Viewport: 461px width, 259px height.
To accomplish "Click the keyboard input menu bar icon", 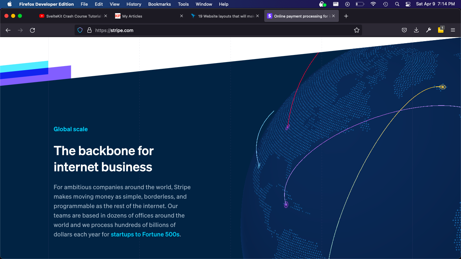I will pos(335,4).
